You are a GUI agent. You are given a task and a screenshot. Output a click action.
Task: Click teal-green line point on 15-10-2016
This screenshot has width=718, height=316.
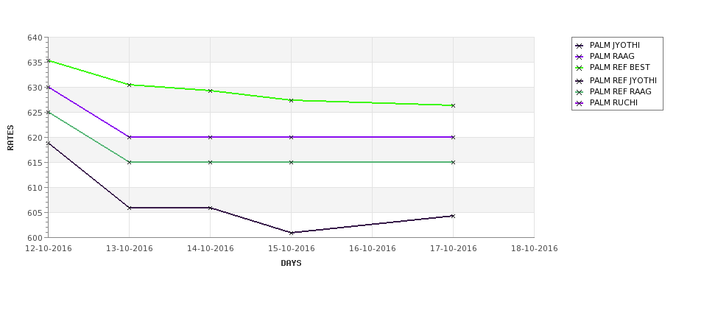click(291, 162)
